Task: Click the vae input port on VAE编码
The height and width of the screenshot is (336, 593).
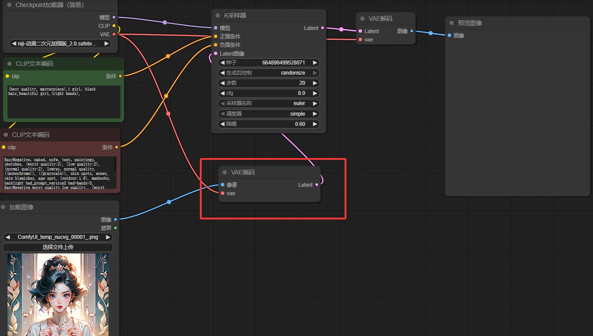Action: pyautogui.click(x=222, y=193)
